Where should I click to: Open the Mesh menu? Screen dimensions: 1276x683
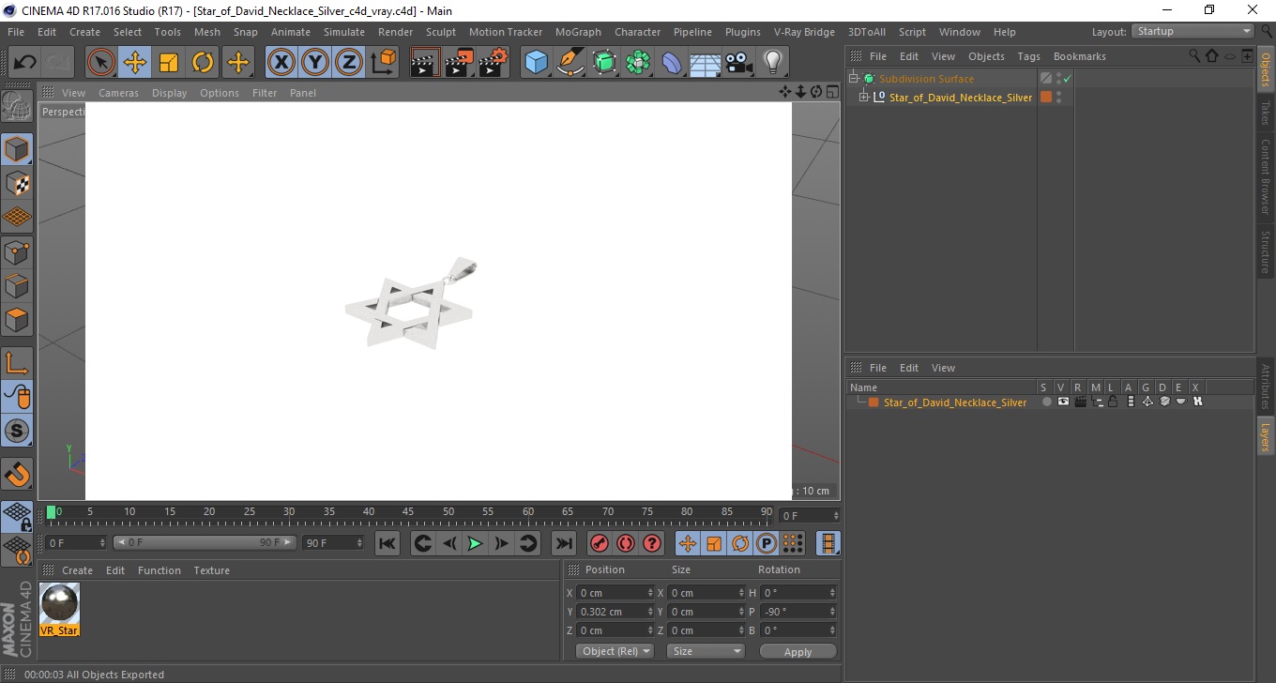tap(207, 32)
